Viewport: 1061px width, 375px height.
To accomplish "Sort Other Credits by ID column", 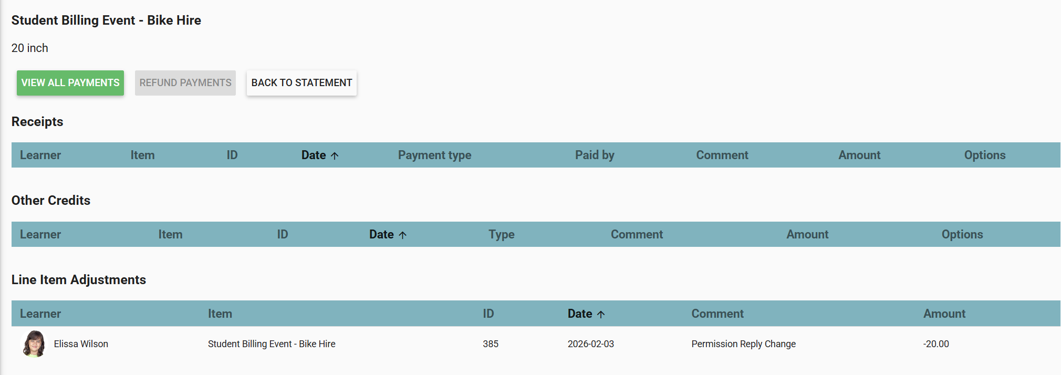I will pyautogui.click(x=283, y=235).
